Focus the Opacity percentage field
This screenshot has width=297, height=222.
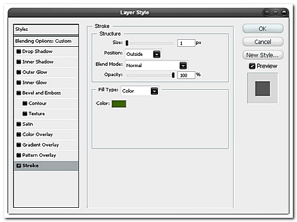(x=186, y=75)
